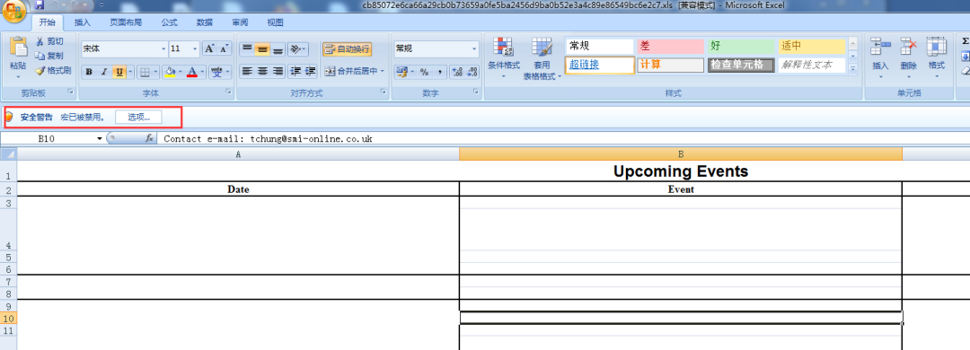
Task: Click the Insert Function fx icon
Action: coord(149,138)
